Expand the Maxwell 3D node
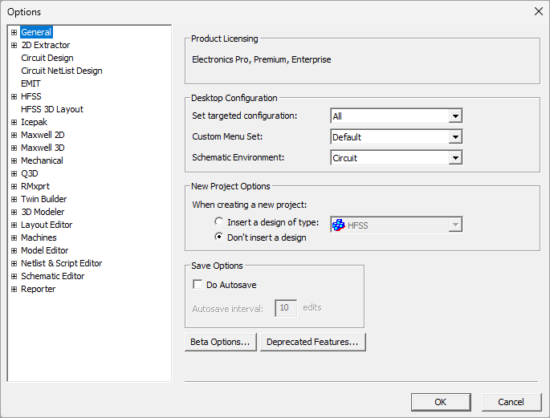The image size is (550, 418). 14,148
